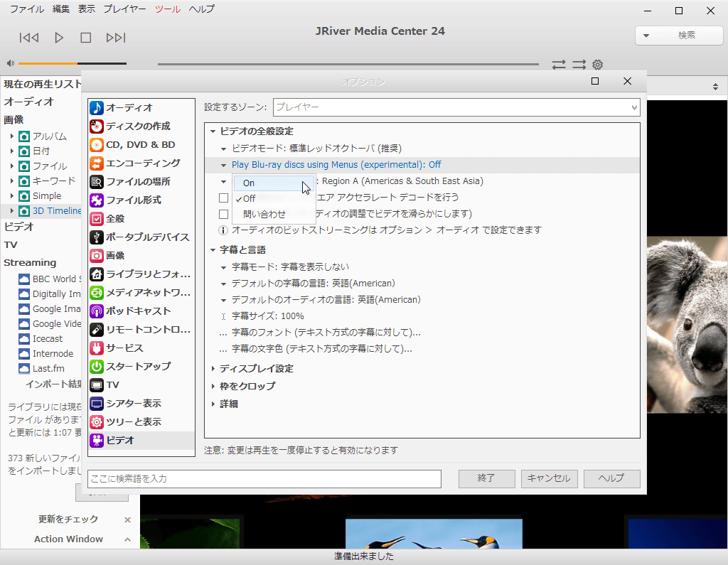The image size is (728, 565).
Task: Open the 表示 menu
Action: tap(86, 9)
